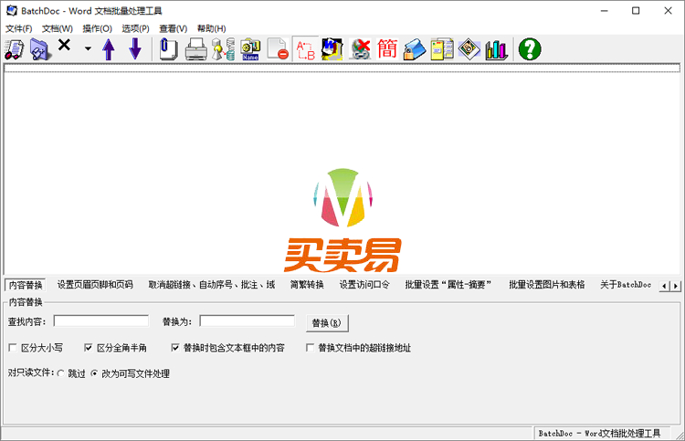Open dropdown arrow beside the X icon
The image size is (685, 441).
[88, 48]
